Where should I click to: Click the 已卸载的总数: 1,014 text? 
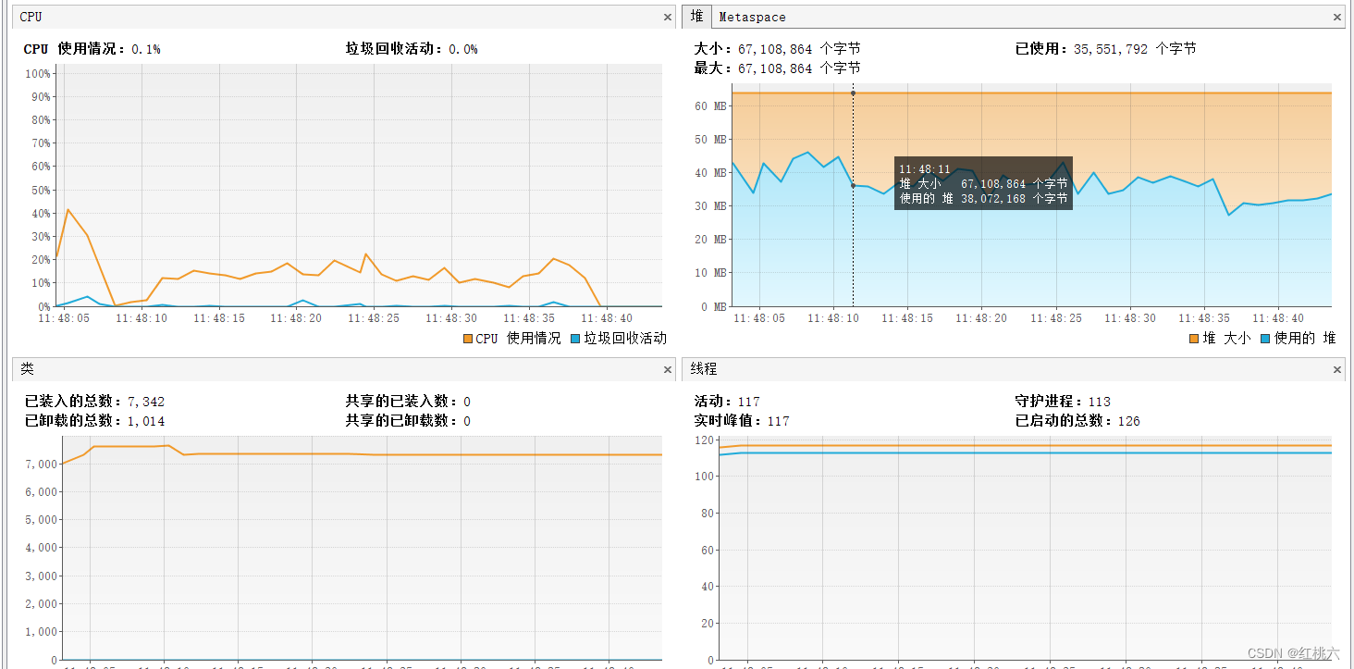[94, 421]
